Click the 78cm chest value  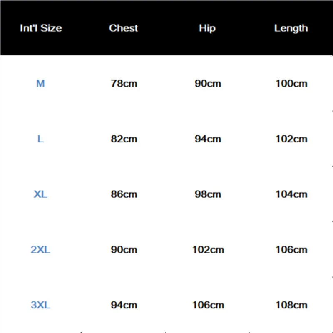124,84
